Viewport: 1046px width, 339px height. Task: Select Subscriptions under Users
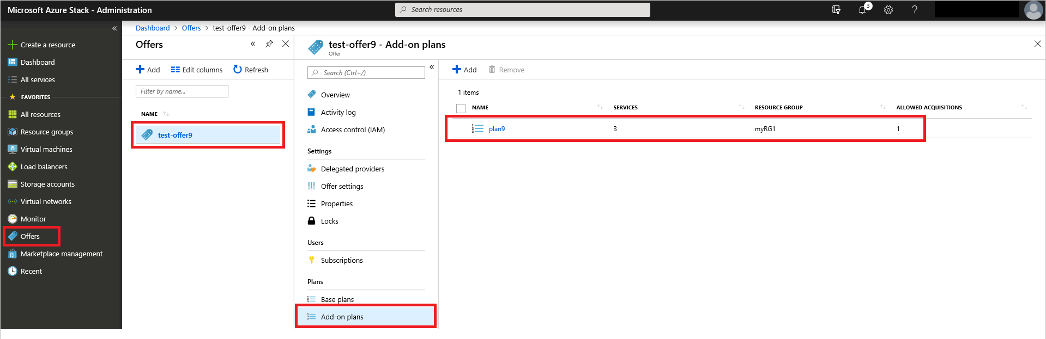pos(341,260)
